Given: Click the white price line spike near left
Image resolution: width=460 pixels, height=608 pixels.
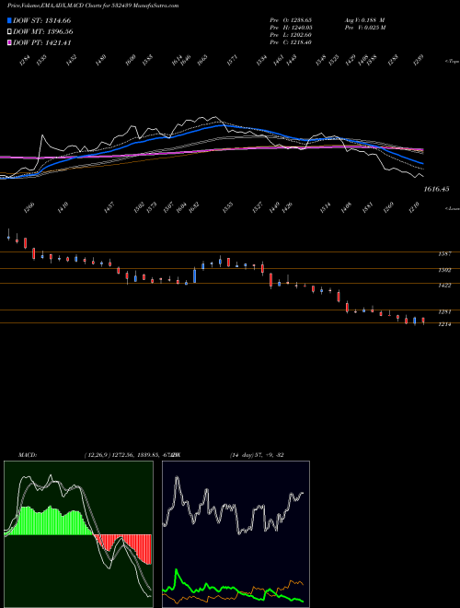Looking at the screenshot, I should click(41, 136).
